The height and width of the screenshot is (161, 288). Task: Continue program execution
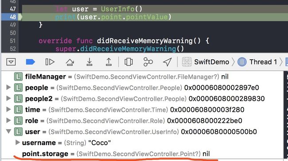click(x=50, y=62)
